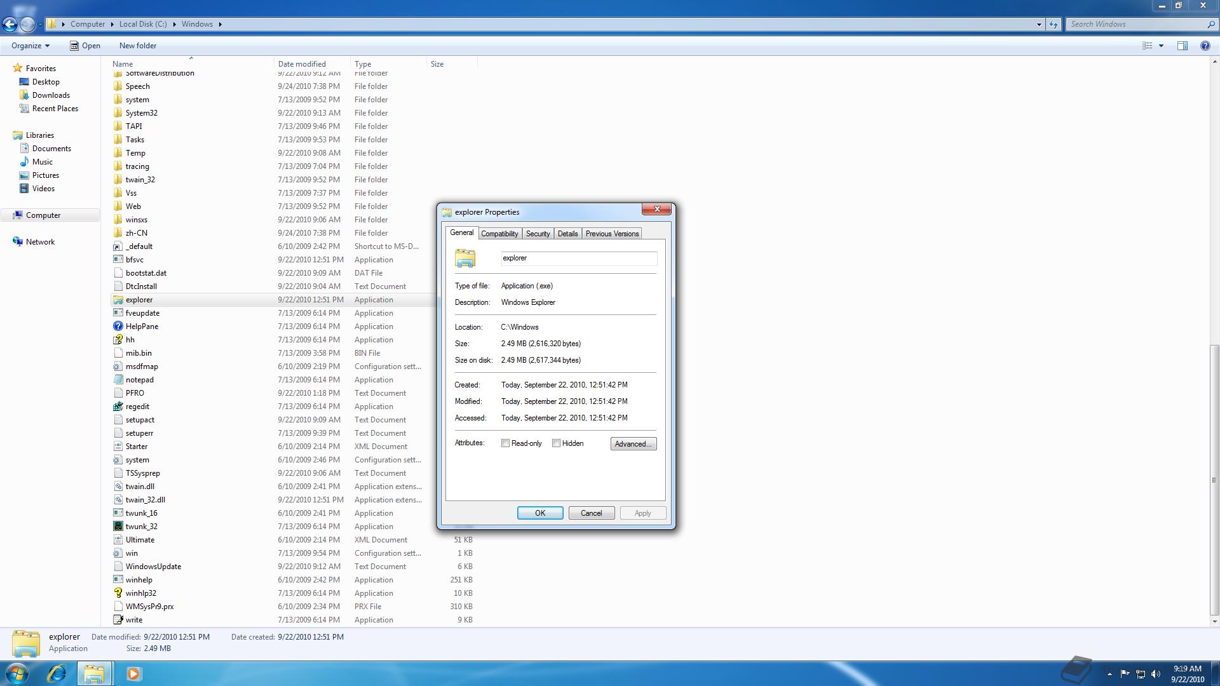This screenshot has width=1220, height=686.
Task: Select the winhlp32 application icon
Action: pos(118,593)
